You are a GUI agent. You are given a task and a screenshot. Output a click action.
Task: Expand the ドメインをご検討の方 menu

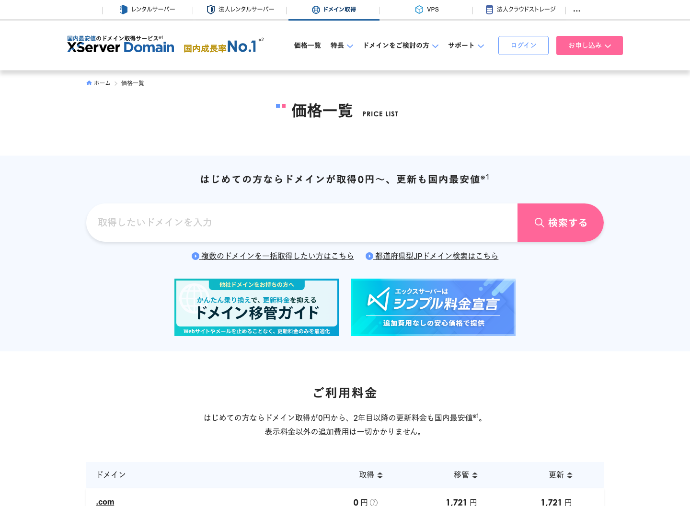[x=401, y=45]
